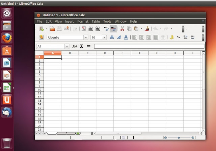Open Page Preview icon
The width and height of the screenshot is (216, 151).
click(98, 29)
